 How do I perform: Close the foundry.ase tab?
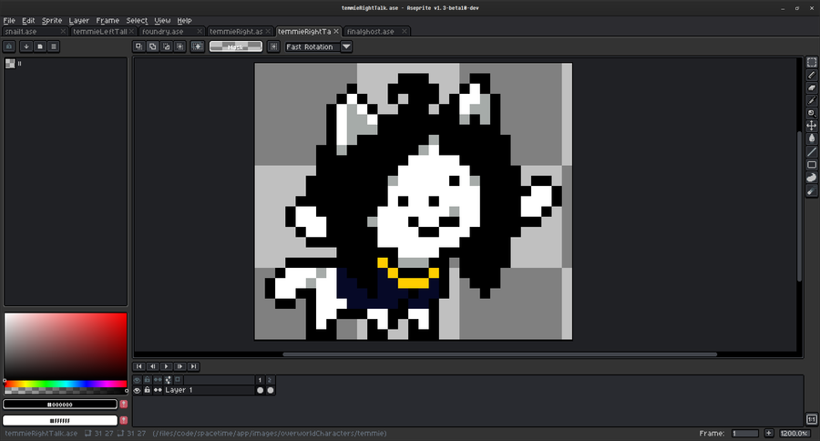[200, 31]
